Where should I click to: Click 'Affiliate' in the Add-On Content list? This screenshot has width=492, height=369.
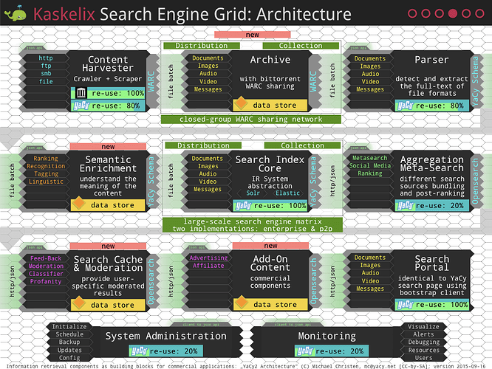pyautogui.click(x=208, y=266)
